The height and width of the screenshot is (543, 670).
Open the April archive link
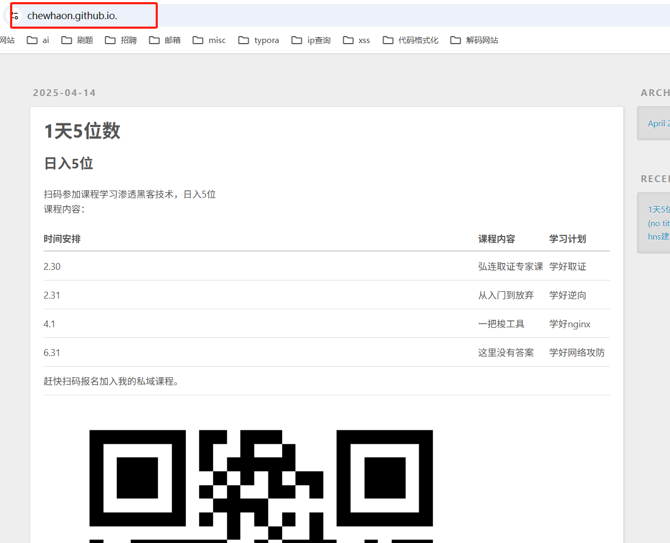(x=658, y=123)
